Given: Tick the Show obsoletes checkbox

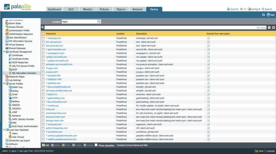Looking at the screenshot, I should (96, 145).
